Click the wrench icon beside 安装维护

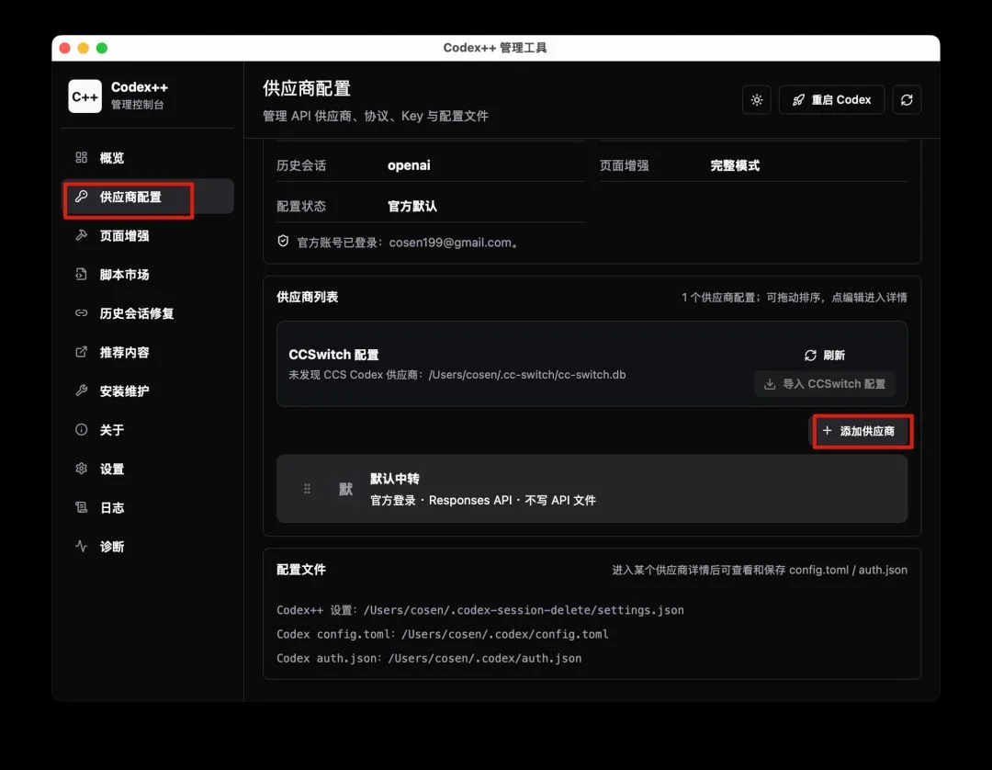pos(81,391)
